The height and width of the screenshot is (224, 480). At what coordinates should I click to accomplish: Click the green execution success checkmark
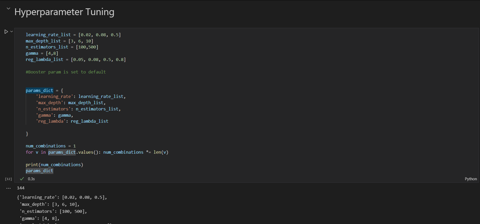pos(22,179)
